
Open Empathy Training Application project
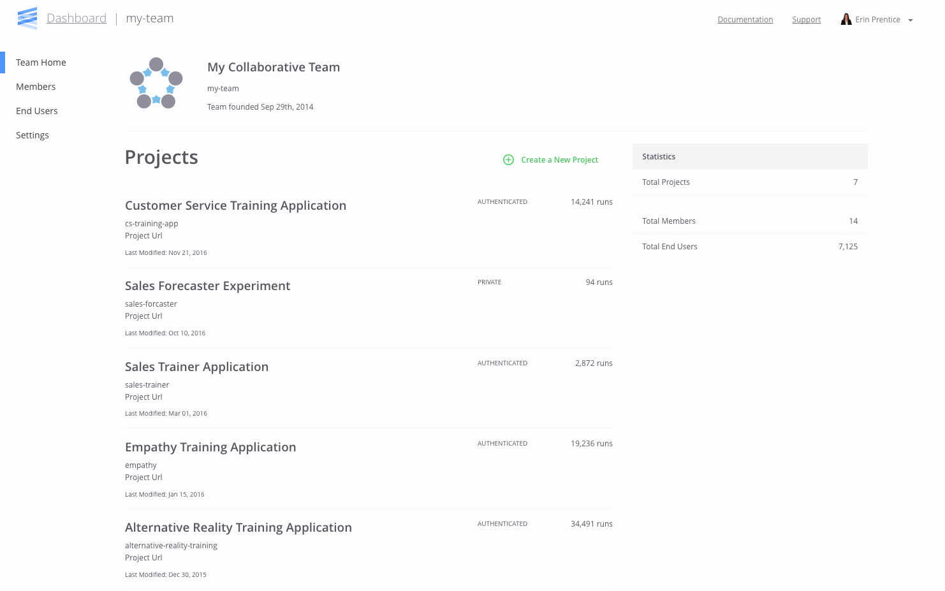(210, 447)
